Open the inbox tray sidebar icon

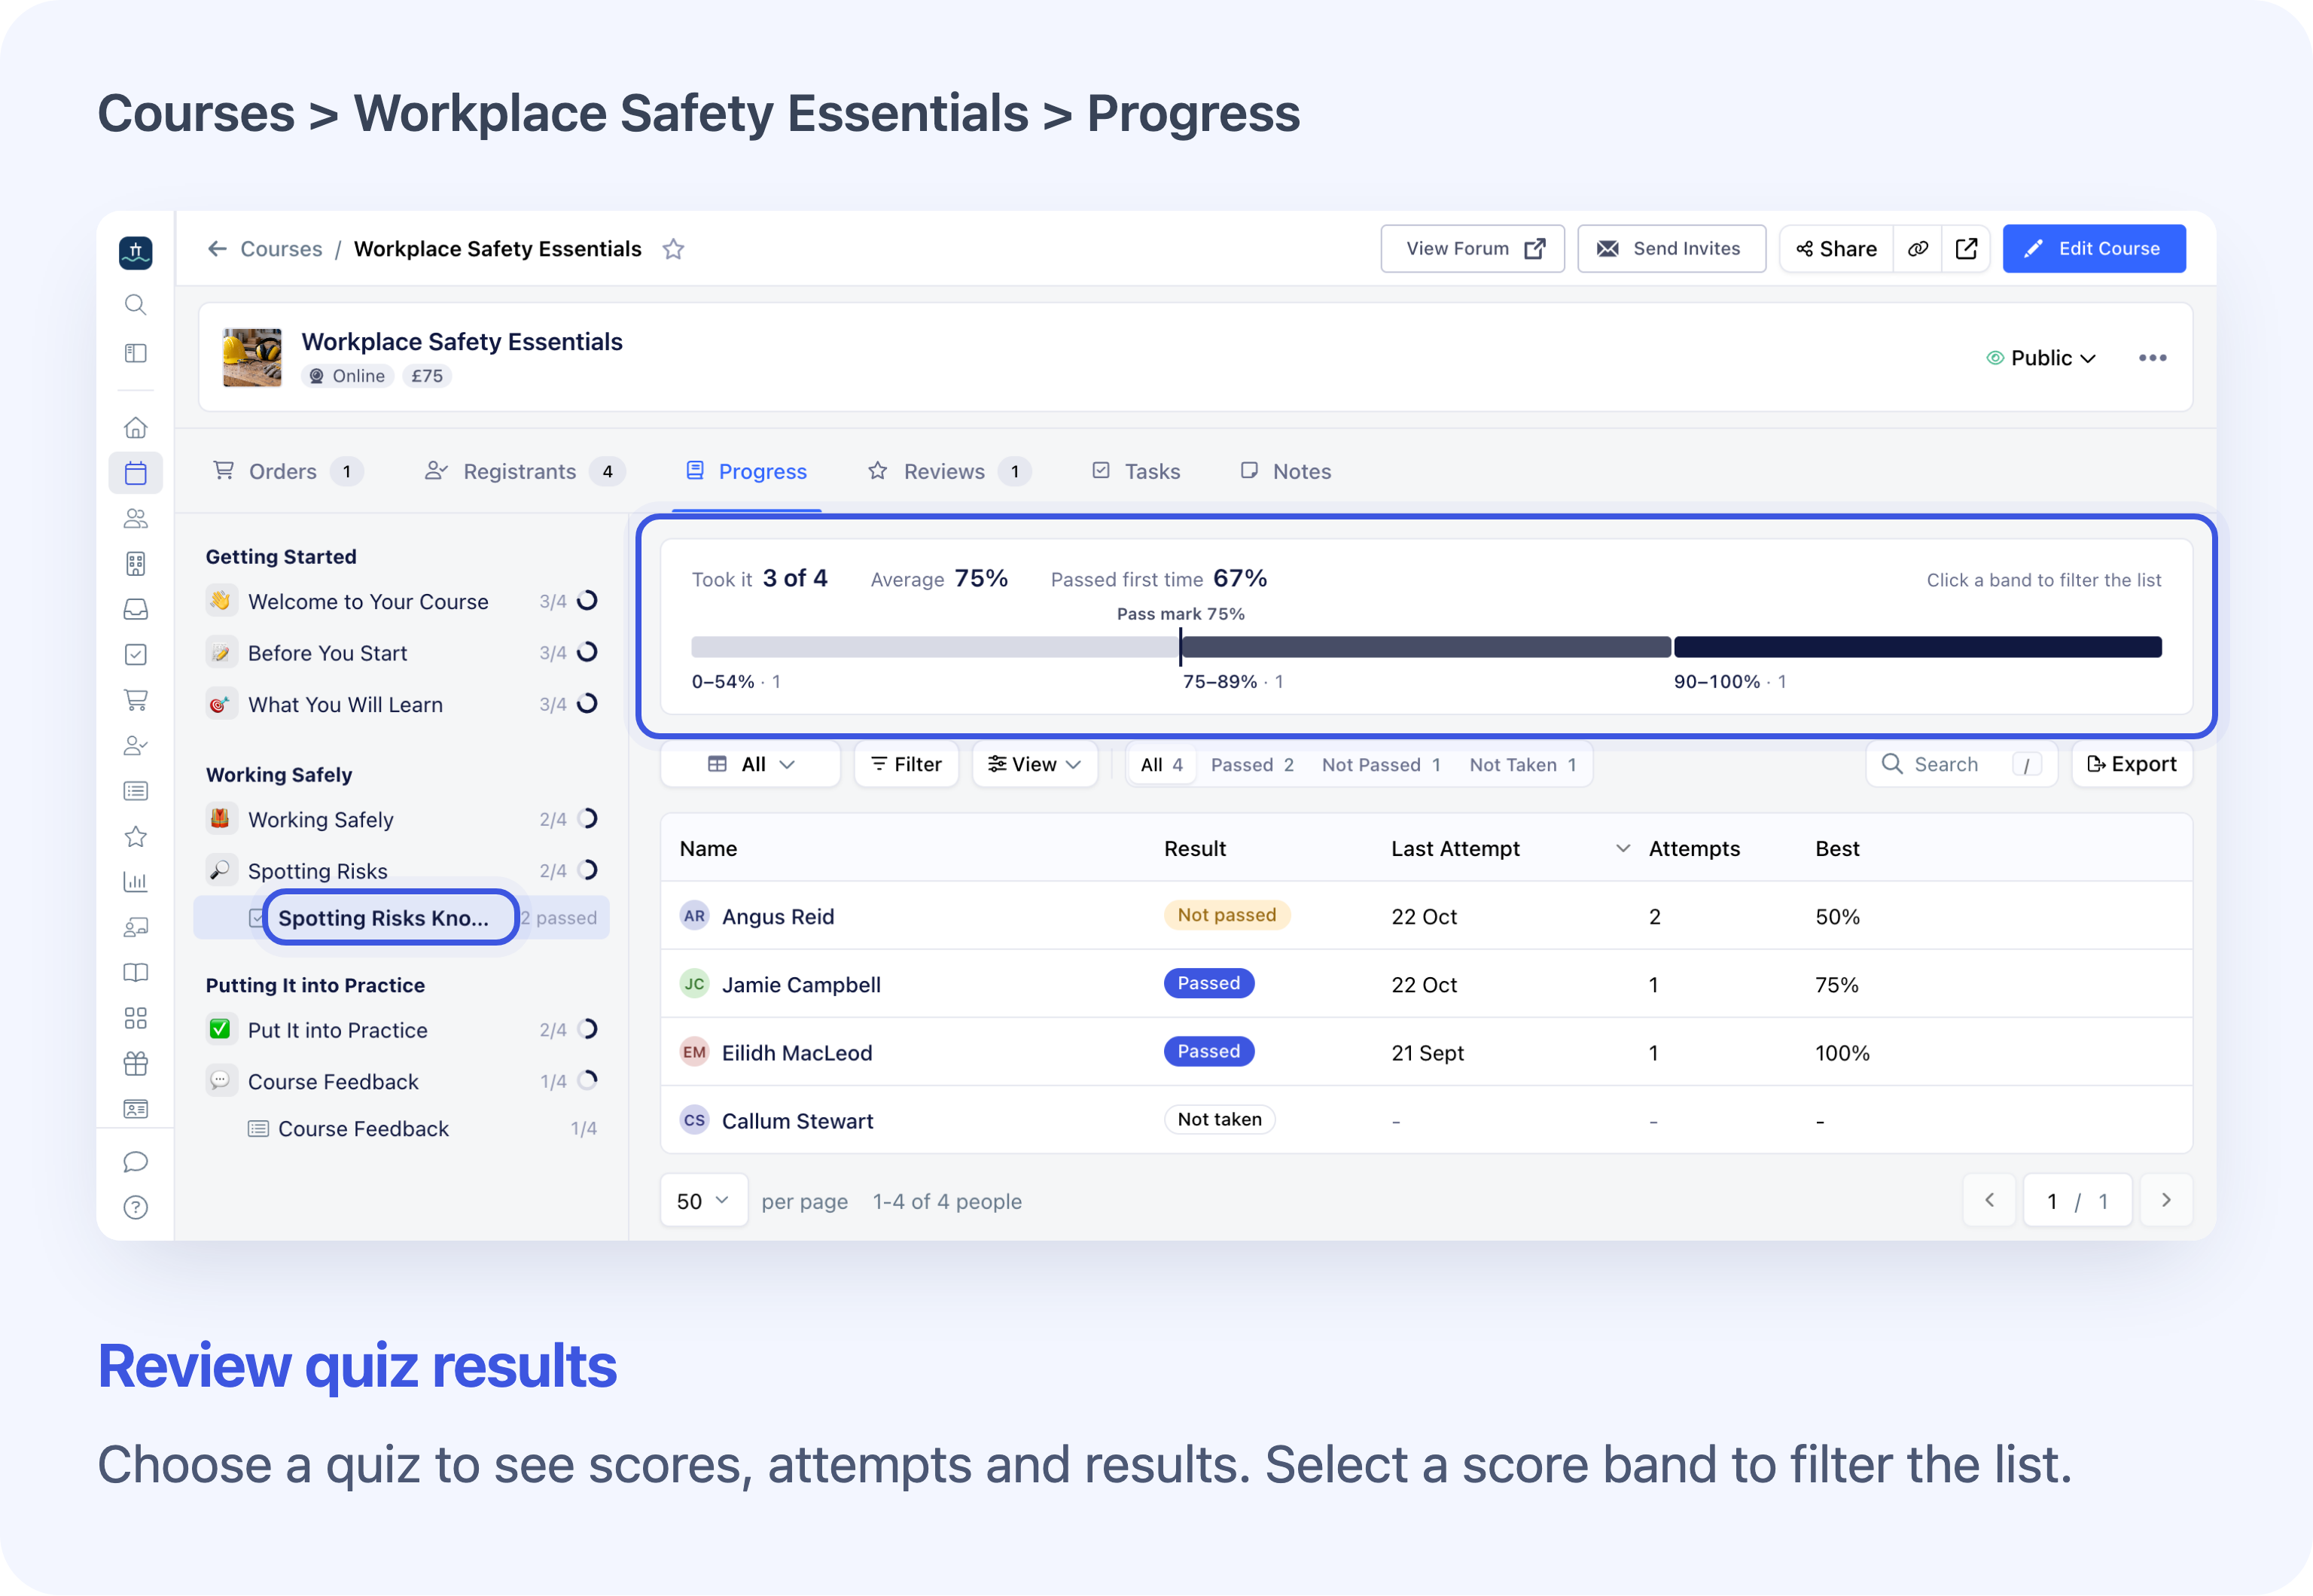tap(135, 609)
